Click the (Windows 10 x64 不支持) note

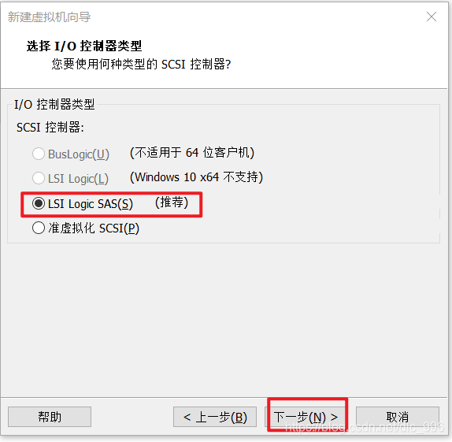(x=196, y=177)
